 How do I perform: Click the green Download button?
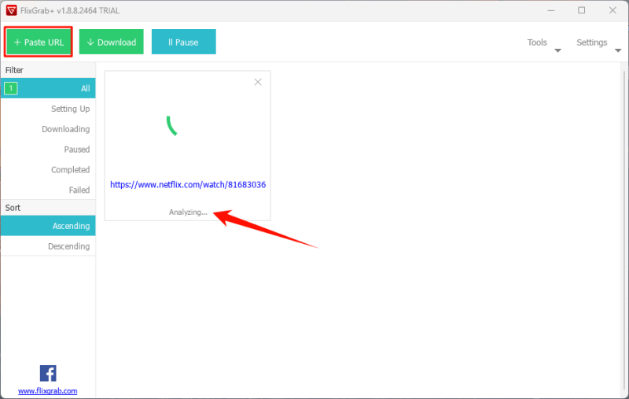click(111, 42)
